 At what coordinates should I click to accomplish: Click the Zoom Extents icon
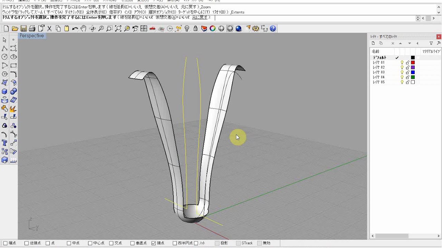pos(118,29)
